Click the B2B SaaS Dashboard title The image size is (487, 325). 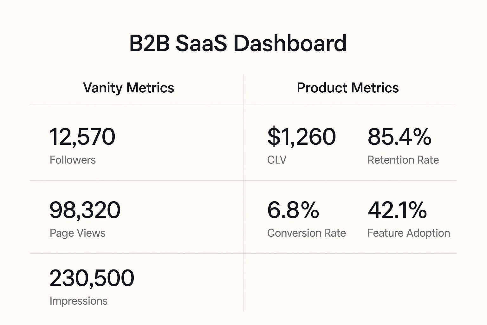coord(238,43)
